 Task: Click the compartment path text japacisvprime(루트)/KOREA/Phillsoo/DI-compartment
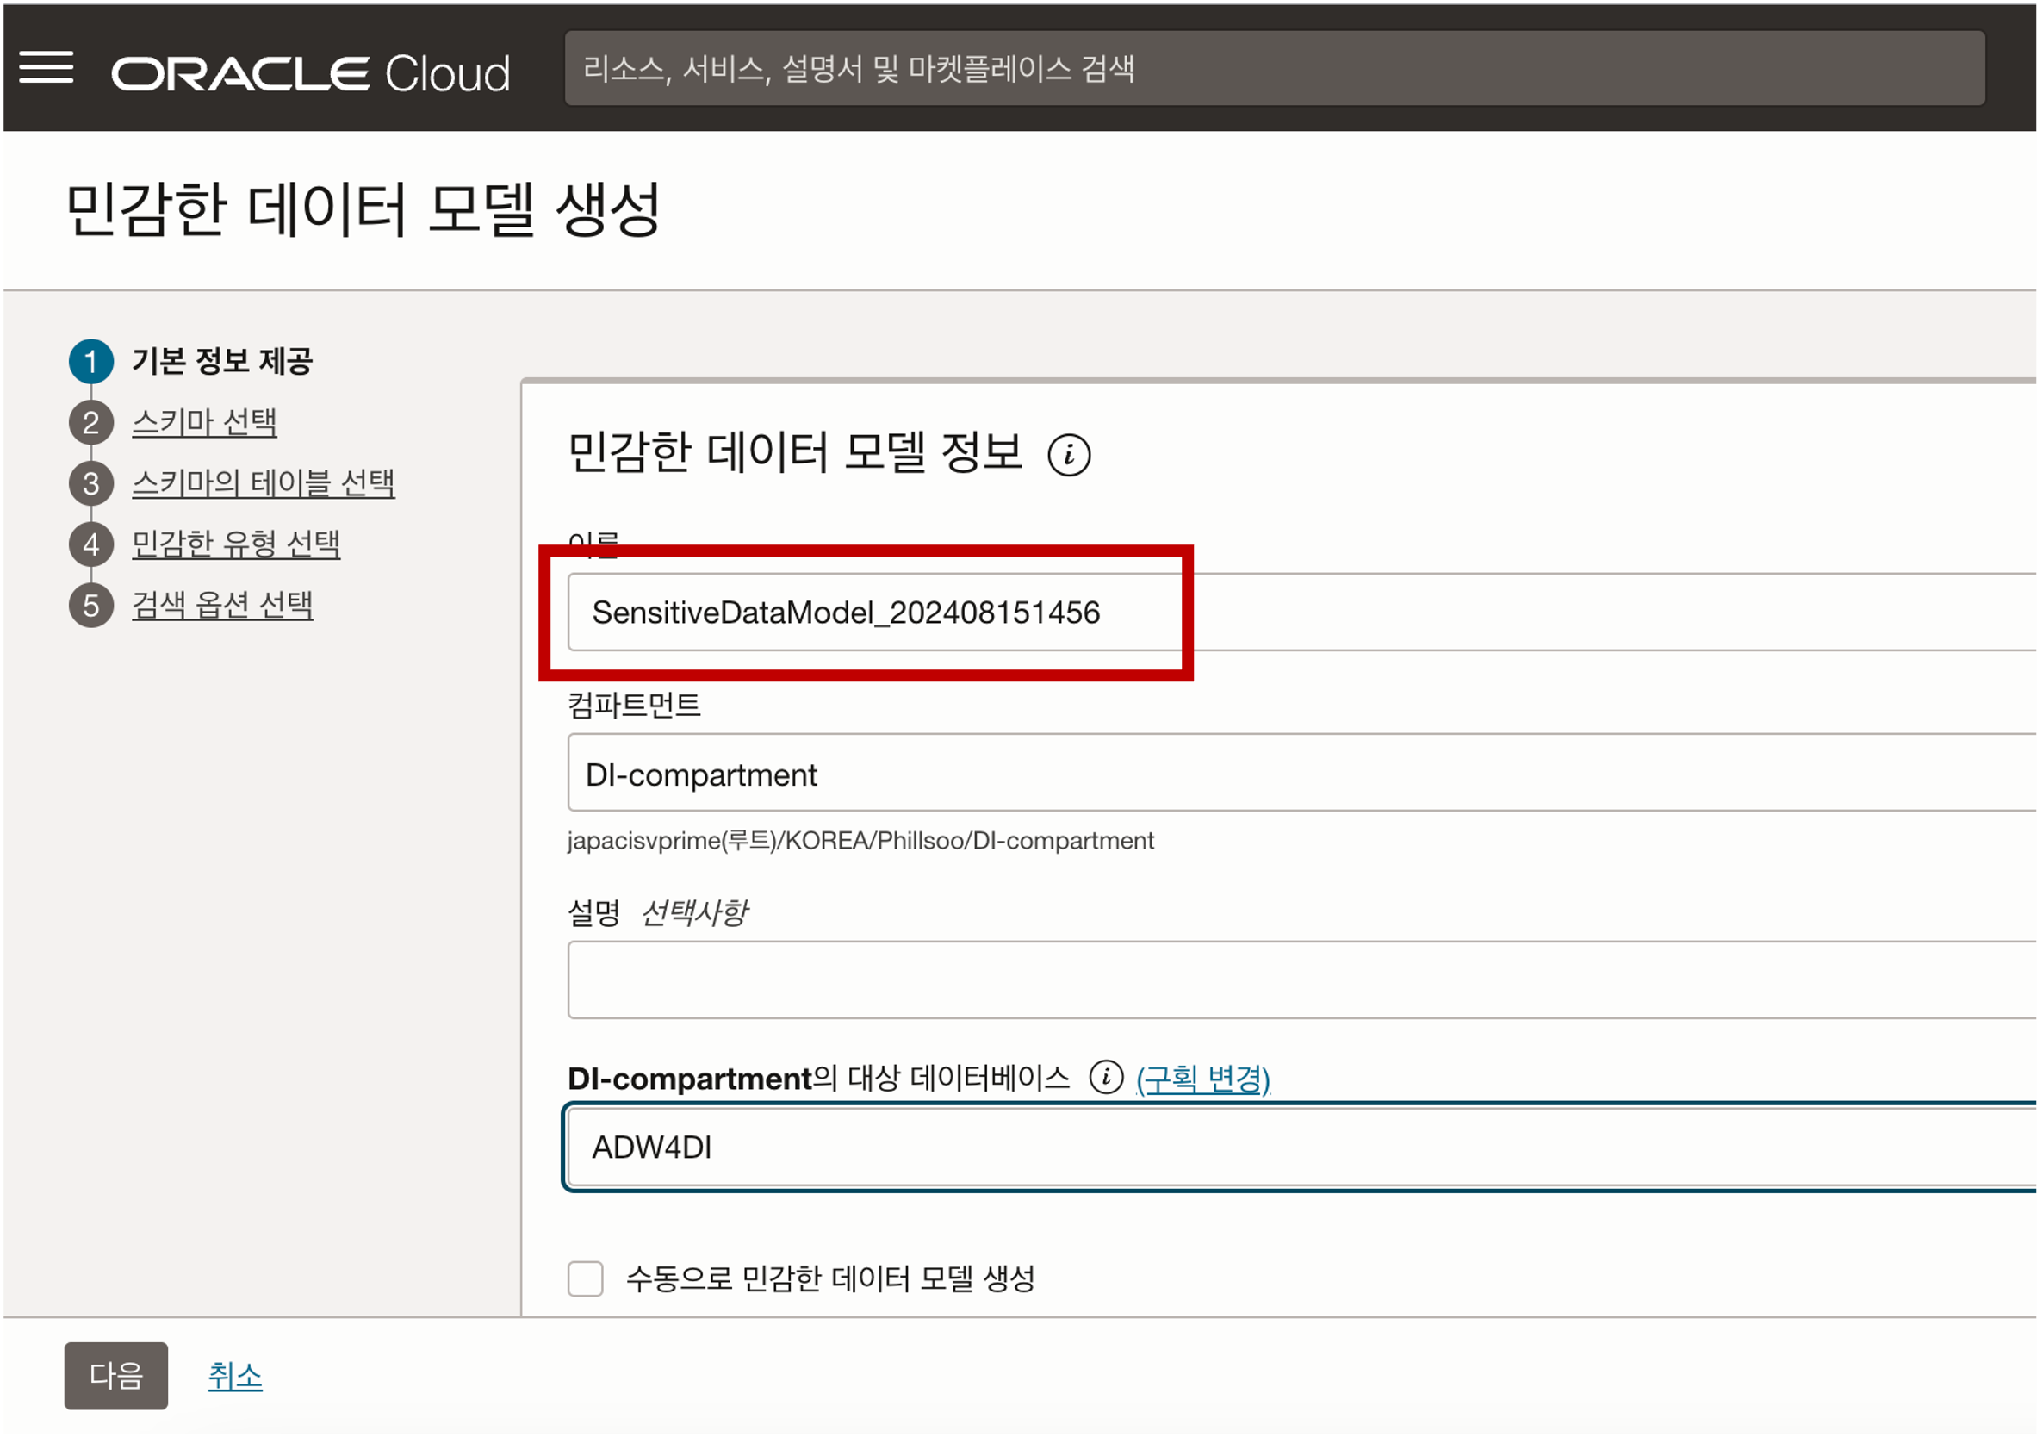[x=860, y=841]
